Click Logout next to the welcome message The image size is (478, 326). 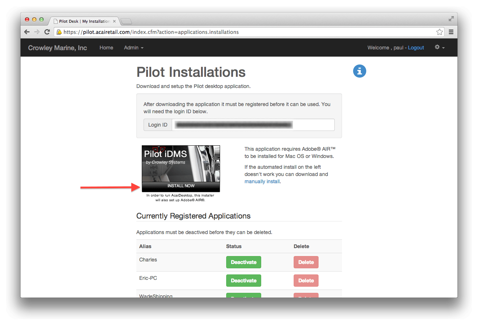[x=416, y=48]
